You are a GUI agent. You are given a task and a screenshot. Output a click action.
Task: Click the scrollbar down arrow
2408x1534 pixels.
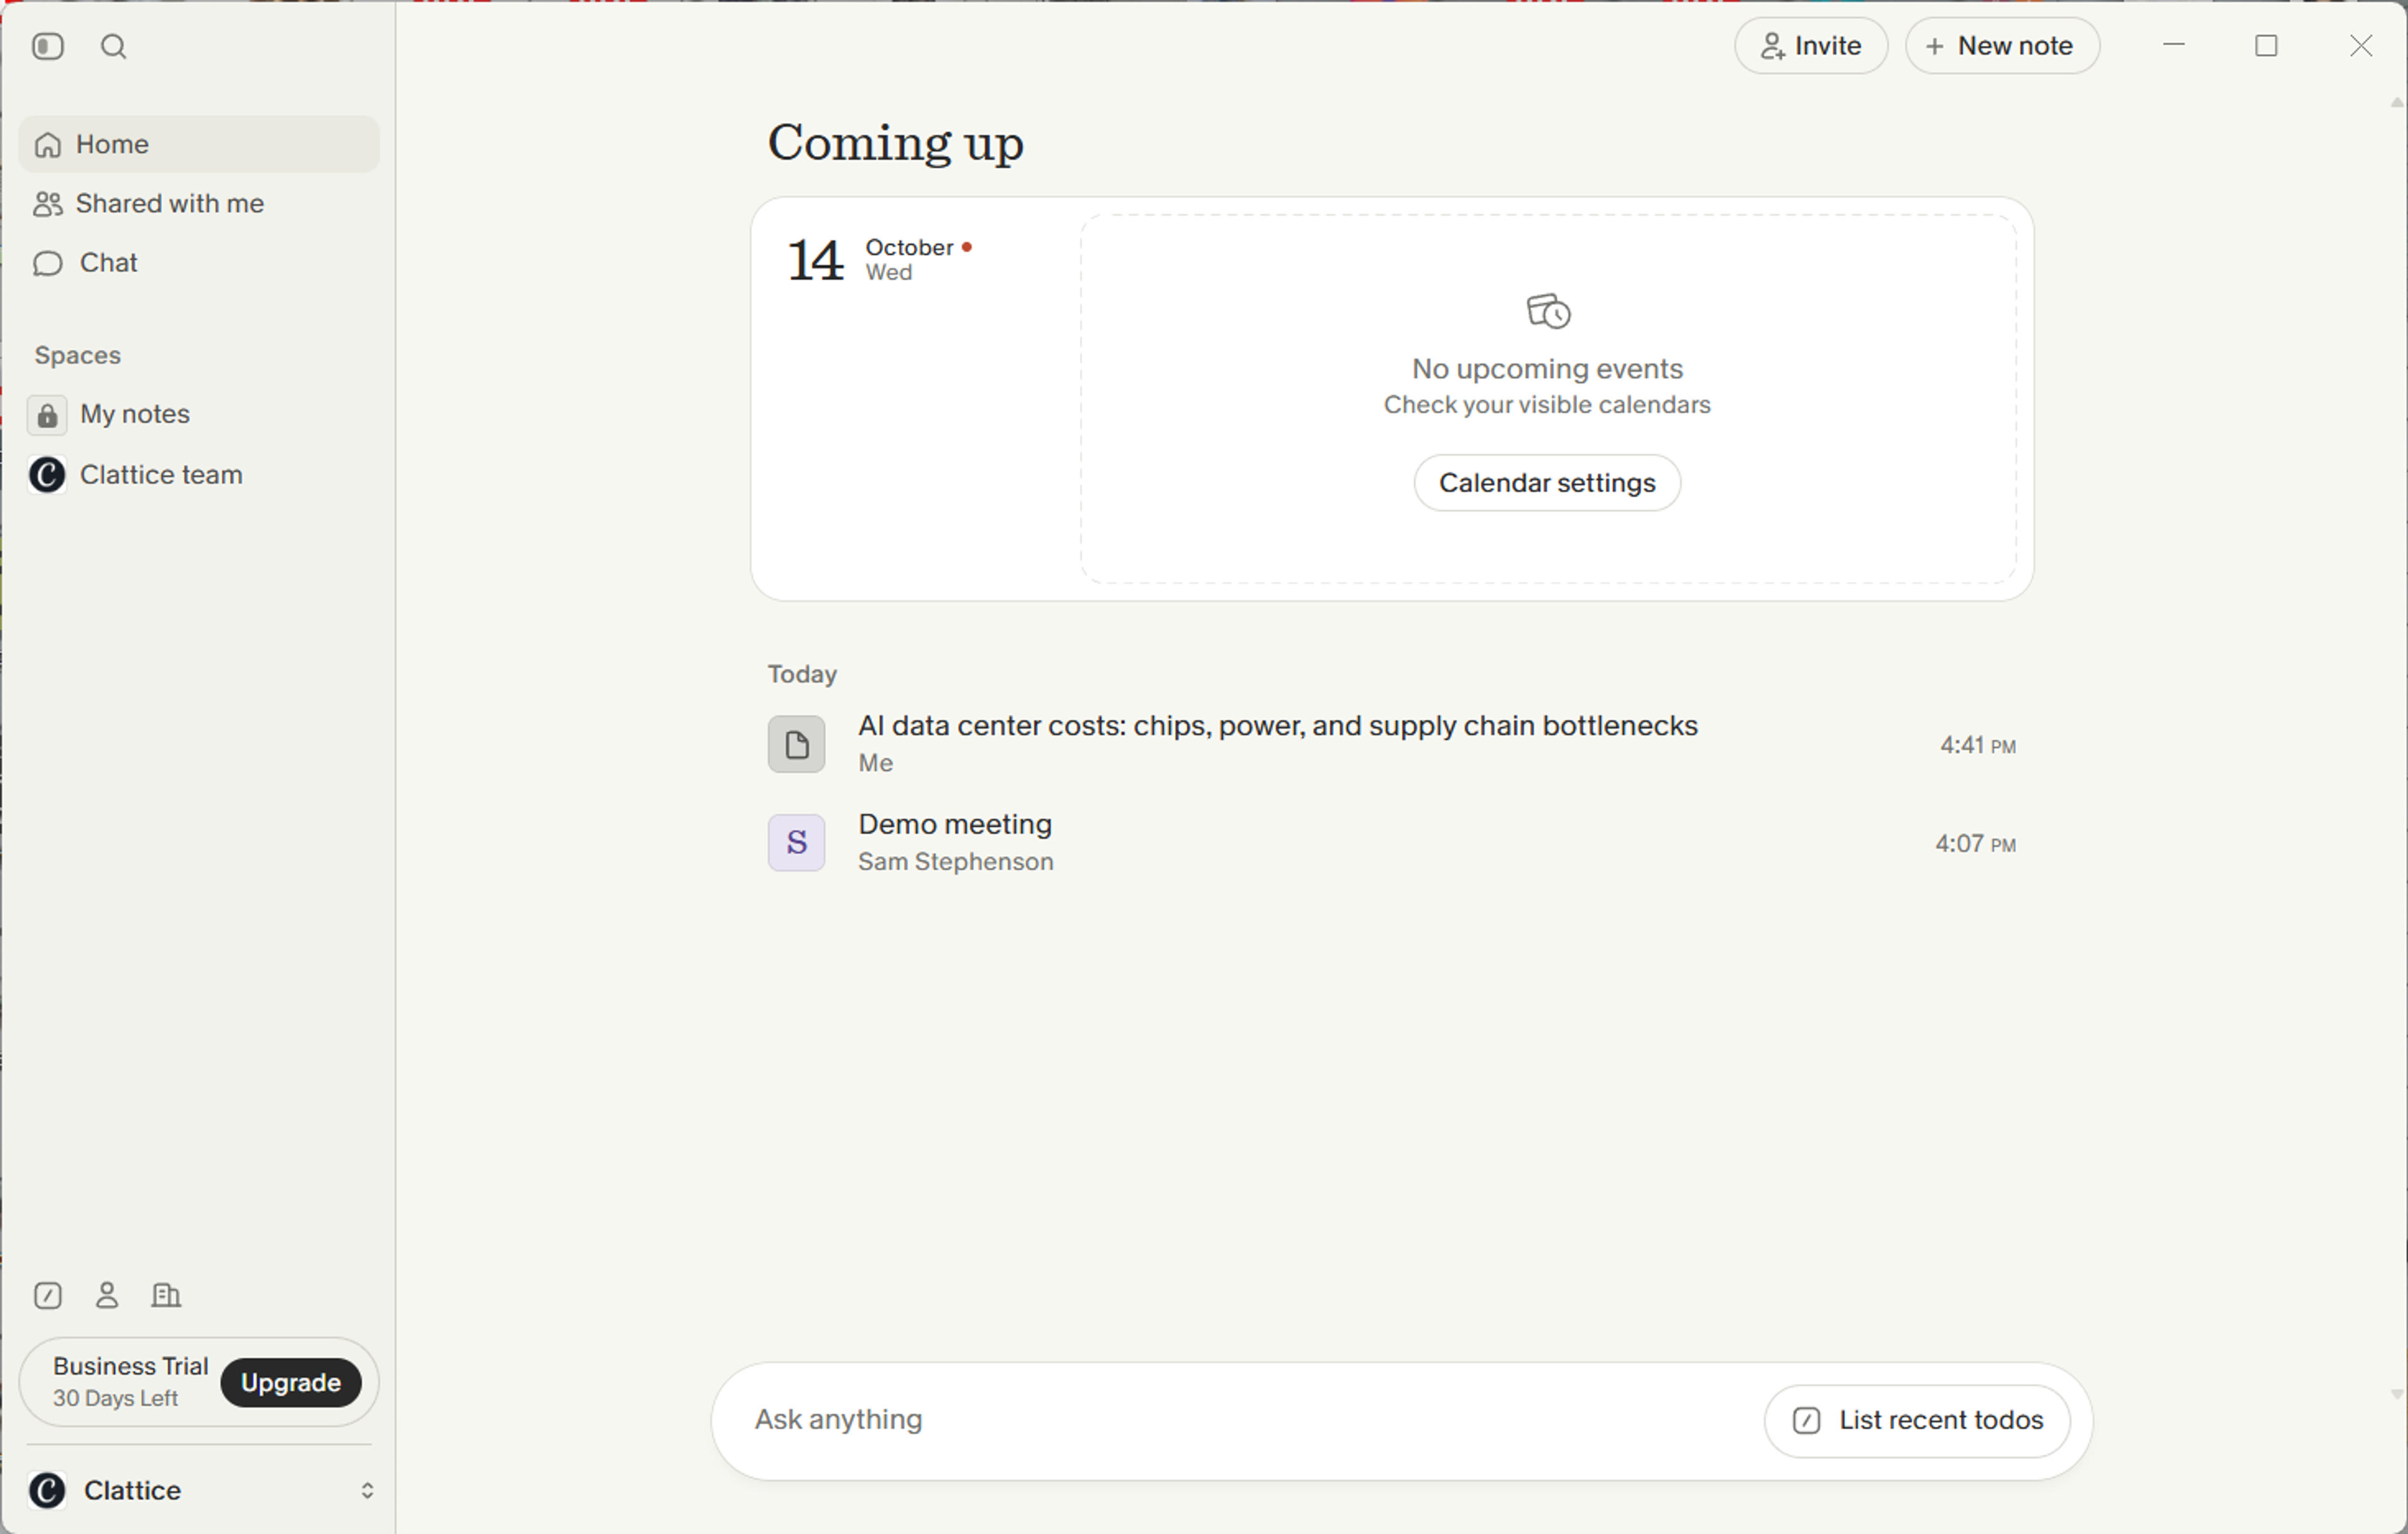pyautogui.click(x=2397, y=1394)
